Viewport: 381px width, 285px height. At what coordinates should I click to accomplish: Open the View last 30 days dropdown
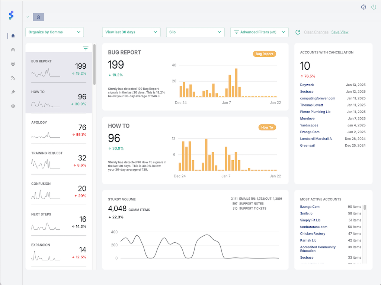tap(131, 32)
